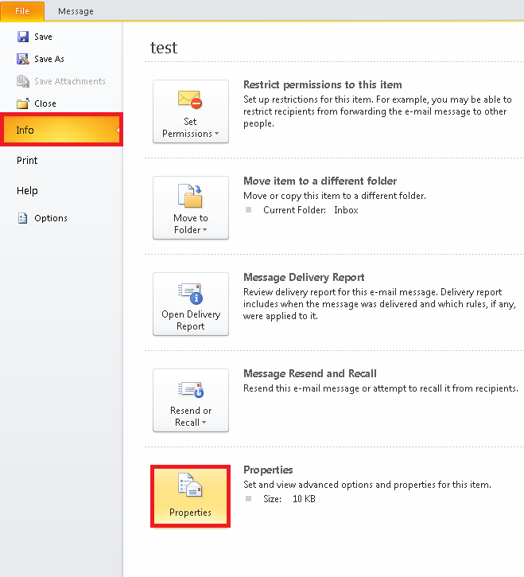Open the File tab

(22, 11)
